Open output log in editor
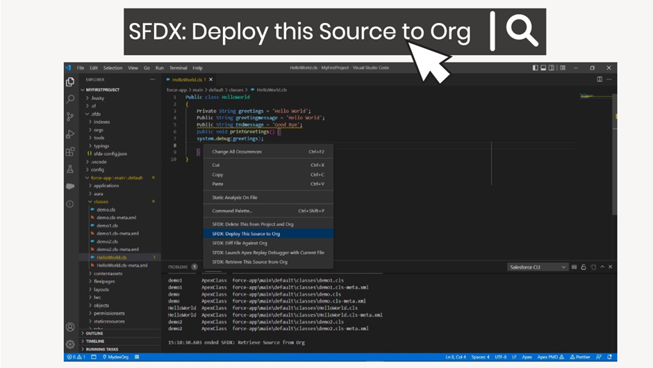This screenshot has width=653, height=368. (593, 267)
